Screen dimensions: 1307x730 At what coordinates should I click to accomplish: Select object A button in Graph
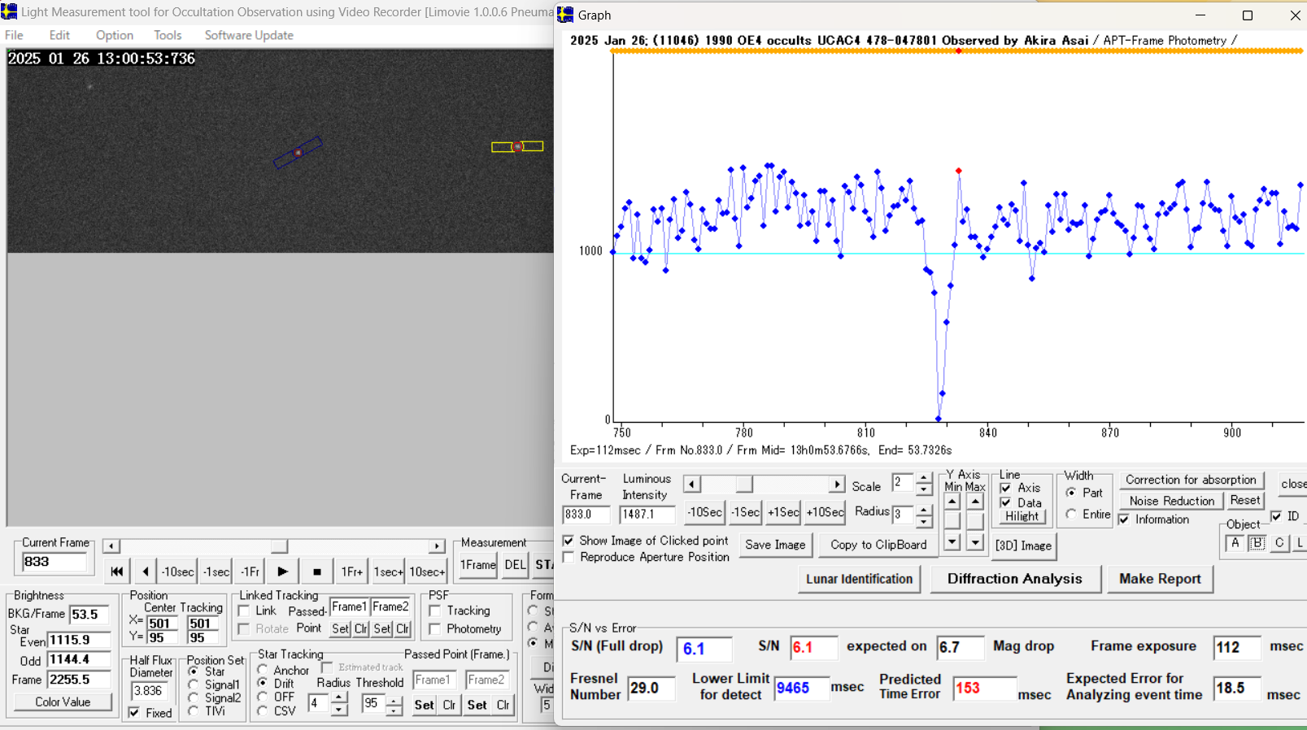(1235, 543)
